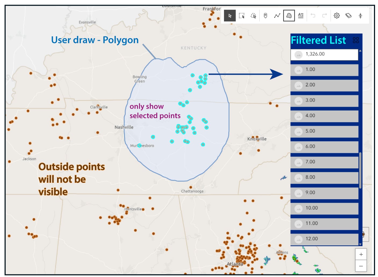The width and height of the screenshot is (378, 277).
Task: Choose the draw point marker tool
Action: coord(265,16)
